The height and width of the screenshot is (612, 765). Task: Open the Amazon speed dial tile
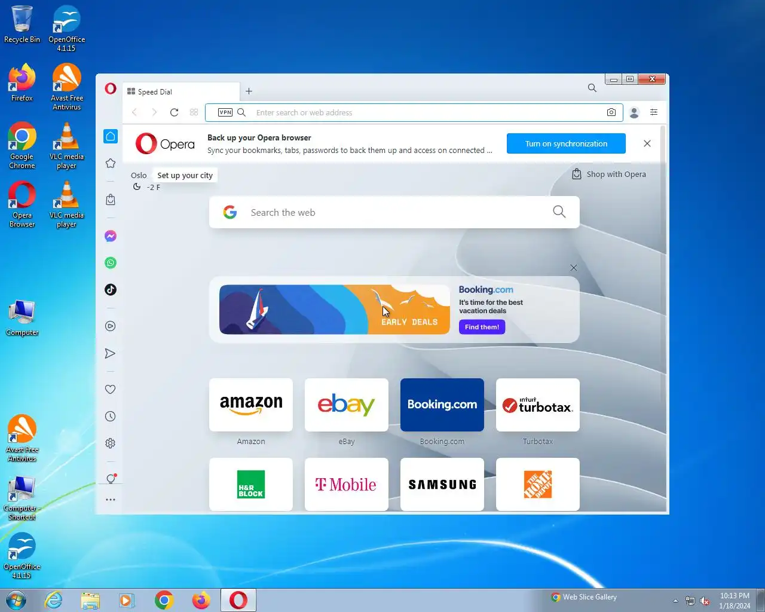point(251,405)
